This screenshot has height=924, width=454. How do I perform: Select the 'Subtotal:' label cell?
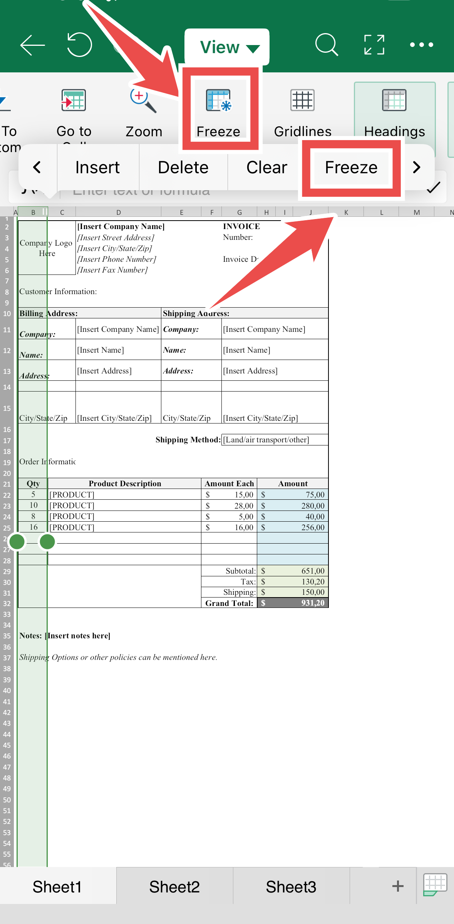click(x=229, y=571)
